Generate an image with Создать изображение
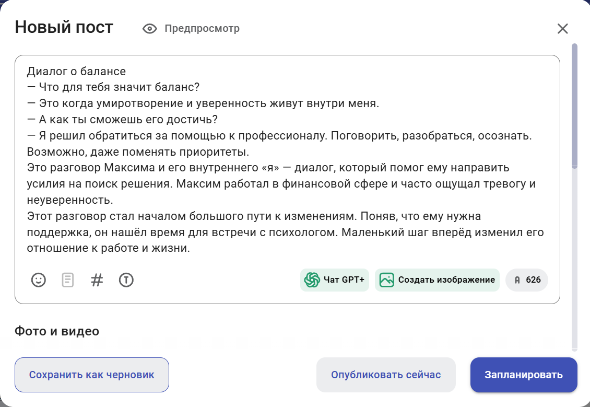The image size is (590, 407). pos(436,280)
